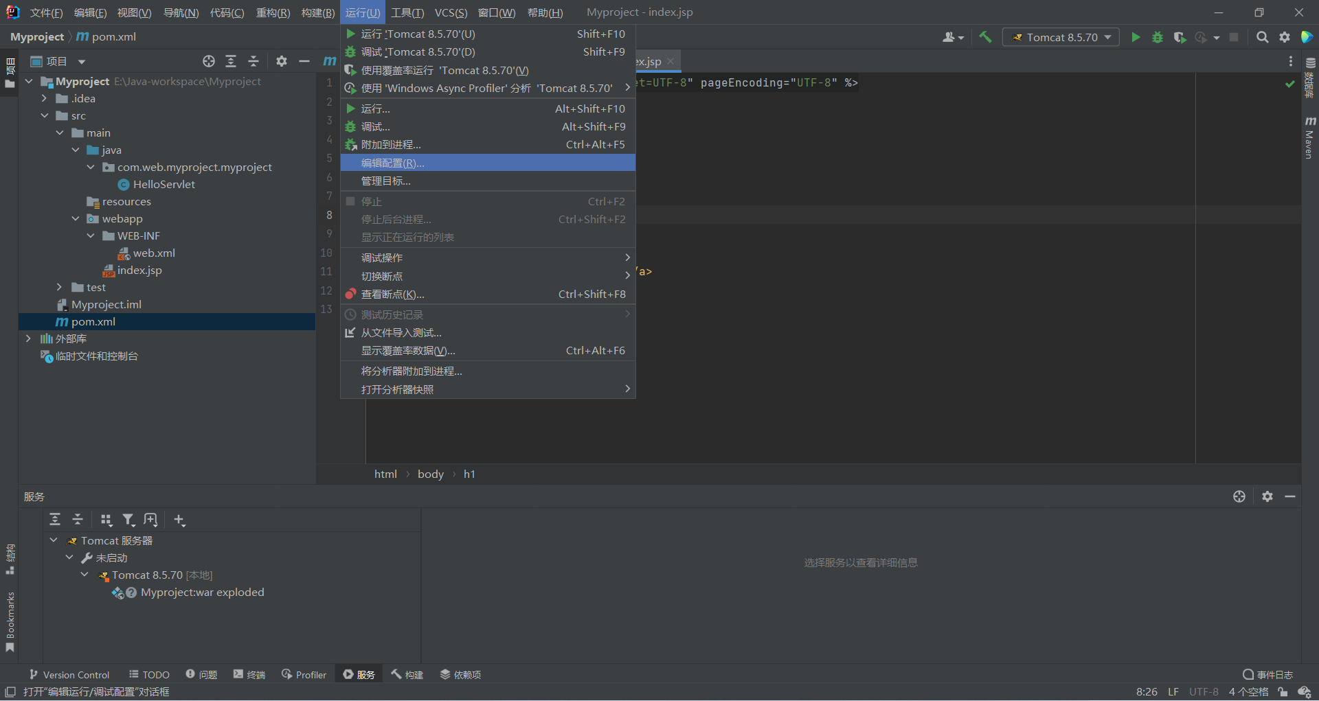Click Add service plus icon
This screenshot has height=701, width=1319.
pos(179,520)
